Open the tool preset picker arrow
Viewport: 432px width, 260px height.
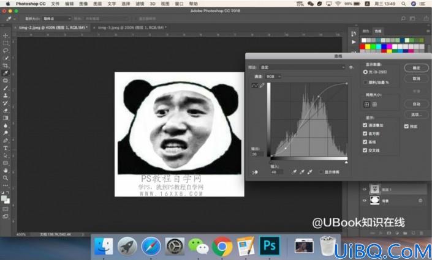pos(15,19)
